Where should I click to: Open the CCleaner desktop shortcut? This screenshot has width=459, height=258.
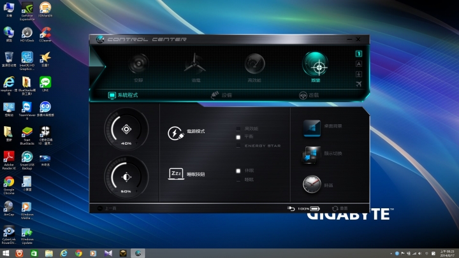(45, 34)
